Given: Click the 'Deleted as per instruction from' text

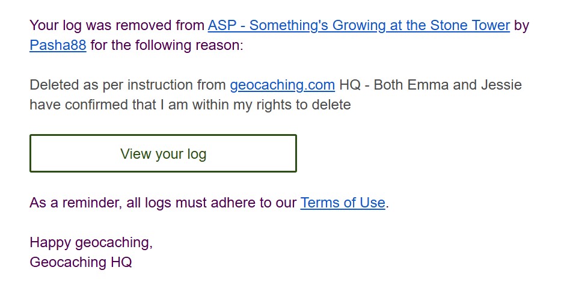Looking at the screenshot, I should [x=128, y=85].
